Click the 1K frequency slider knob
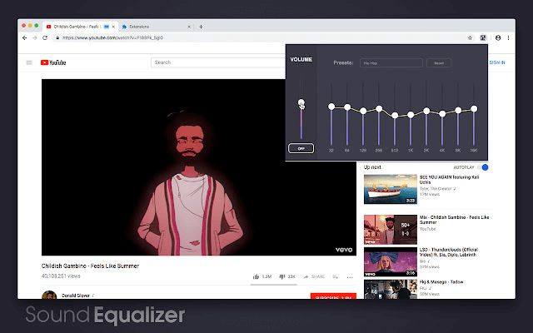The height and width of the screenshot is (333, 533). pyautogui.click(x=411, y=115)
